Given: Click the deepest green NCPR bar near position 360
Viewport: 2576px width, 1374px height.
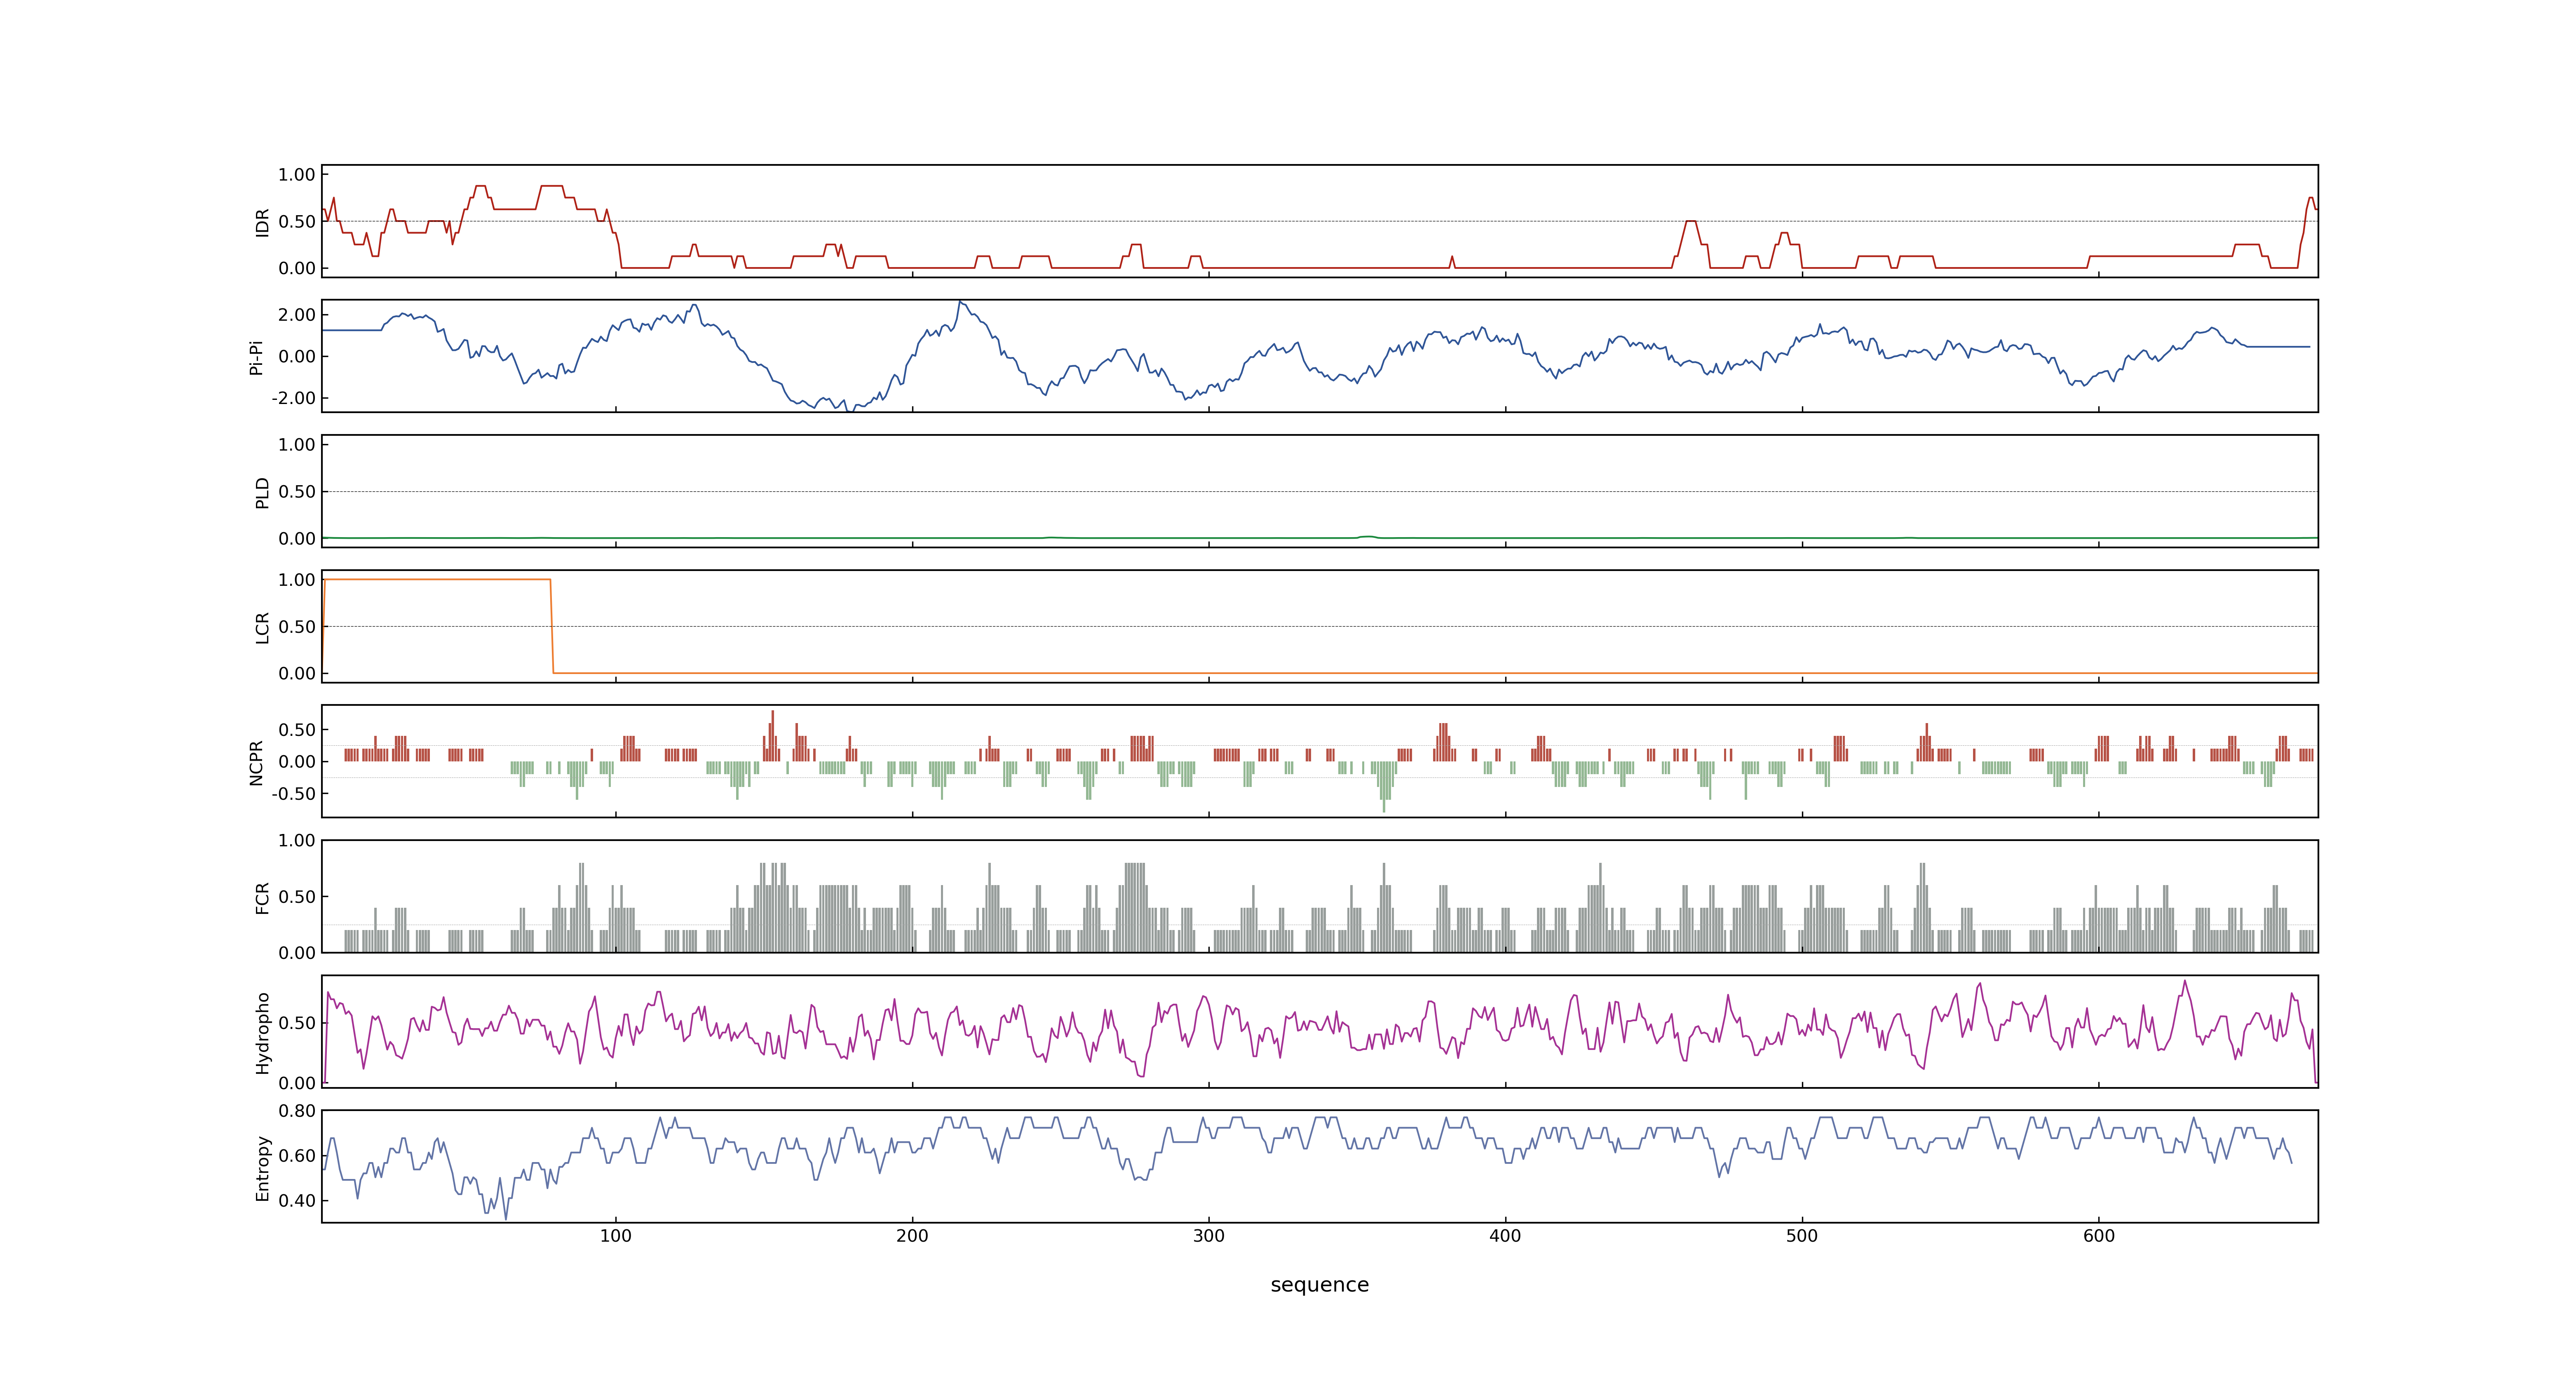Looking at the screenshot, I should 1384,787.
